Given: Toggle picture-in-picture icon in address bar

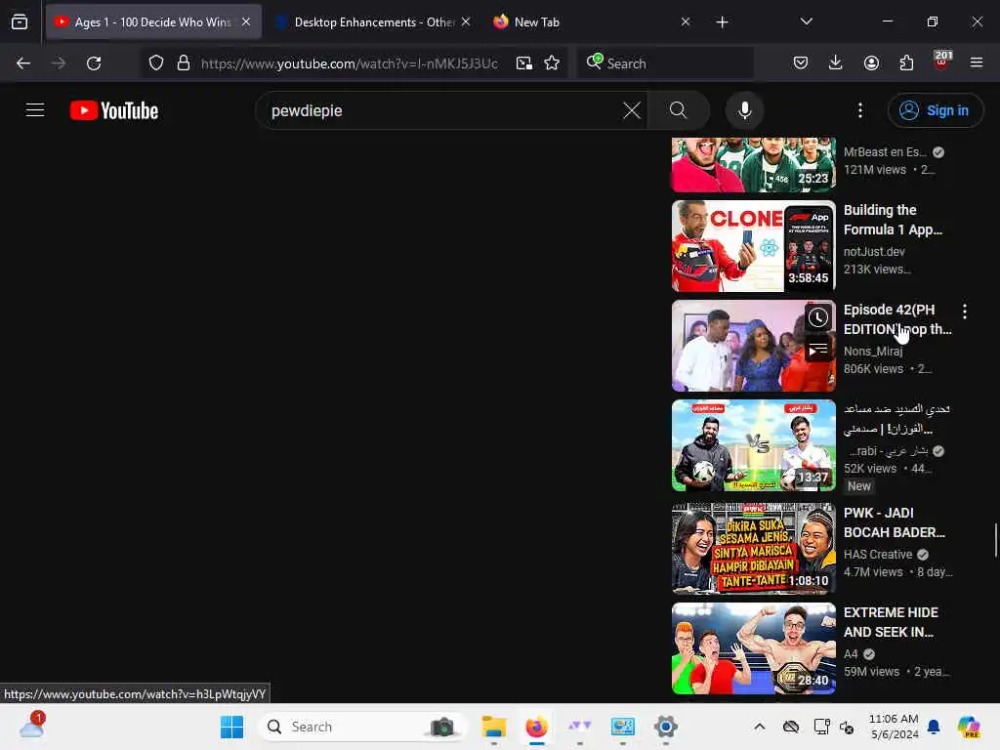Looking at the screenshot, I should click(524, 63).
